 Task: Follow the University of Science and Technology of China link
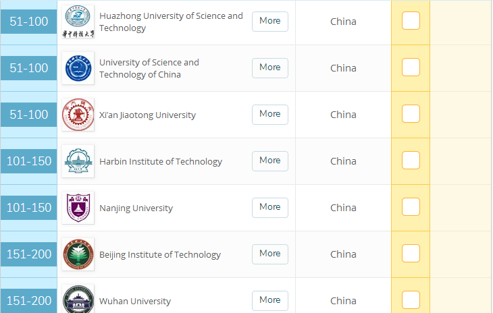[x=149, y=68]
